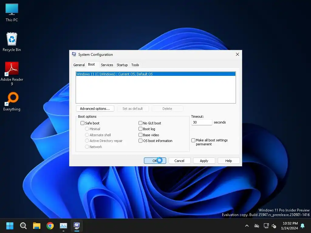The width and height of the screenshot is (311, 233).
Task: Click the Cancel button
Action: click(x=179, y=161)
